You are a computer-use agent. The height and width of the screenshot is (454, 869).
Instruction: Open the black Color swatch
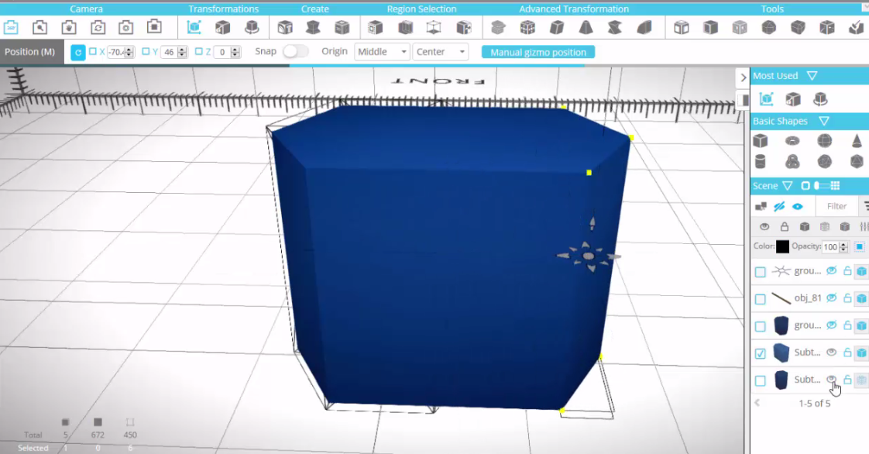(x=782, y=246)
